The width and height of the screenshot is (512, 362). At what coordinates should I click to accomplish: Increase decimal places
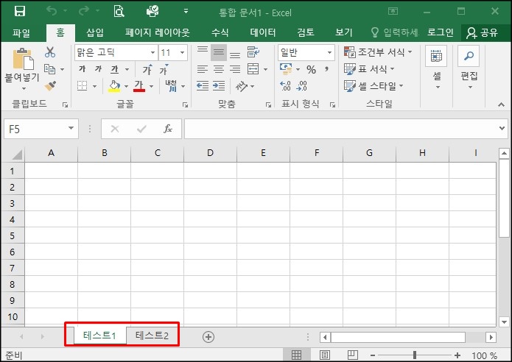(285, 86)
